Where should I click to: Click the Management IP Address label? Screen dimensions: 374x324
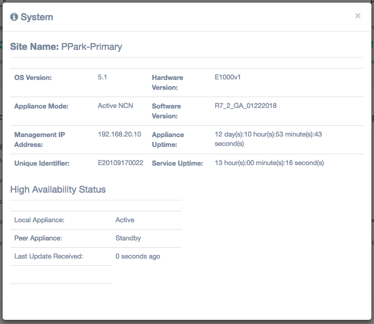tap(39, 140)
